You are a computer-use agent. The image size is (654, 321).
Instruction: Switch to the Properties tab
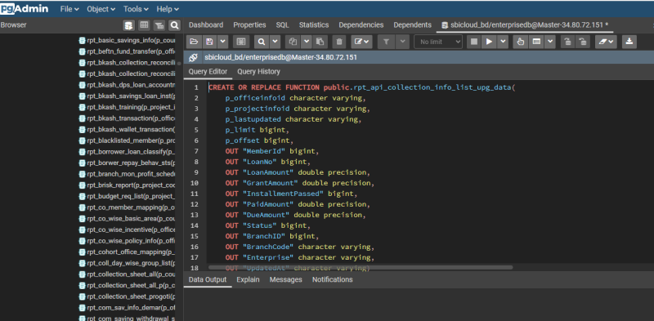(x=249, y=25)
